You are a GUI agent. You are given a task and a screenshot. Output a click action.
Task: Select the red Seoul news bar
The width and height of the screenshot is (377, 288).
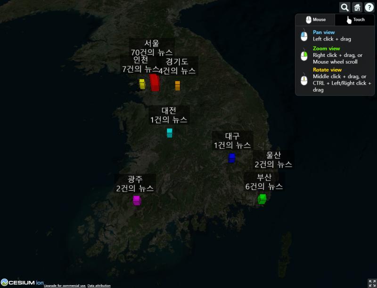[x=155, y=82]
